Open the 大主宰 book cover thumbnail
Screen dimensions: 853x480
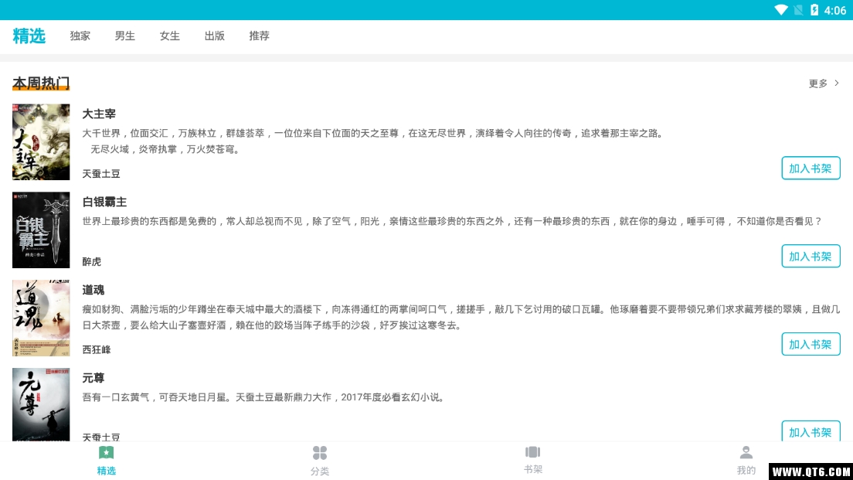coord(41,141)
